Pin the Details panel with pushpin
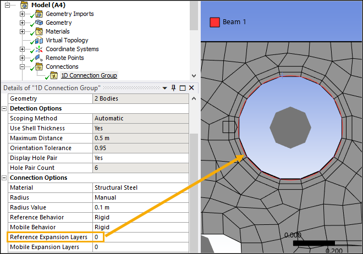Image resolution: width=363 pixels, height=254 pixels. click(173, 88)
